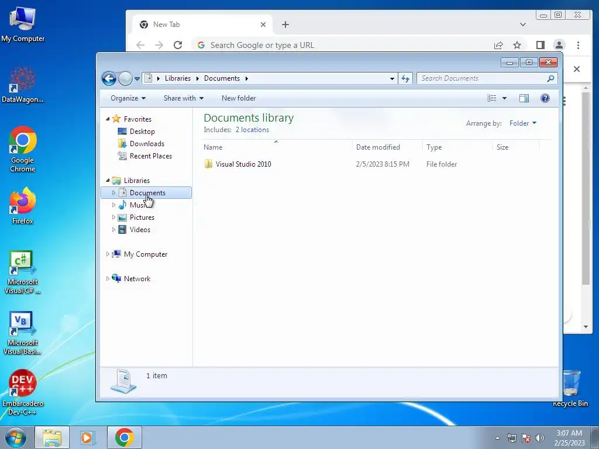The width and height of the screenshot is (599, 449).
Task: Select the Pictures library
Action: click(142, 217)
